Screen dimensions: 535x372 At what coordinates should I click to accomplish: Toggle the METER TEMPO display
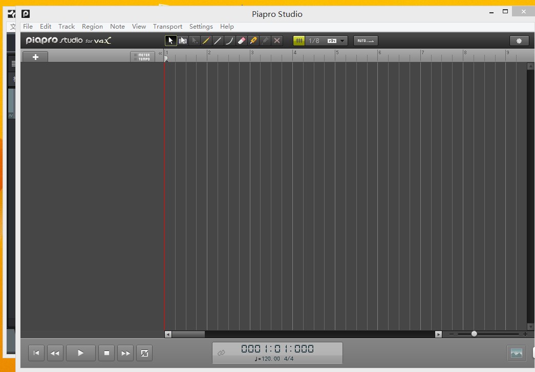[143, 57]
